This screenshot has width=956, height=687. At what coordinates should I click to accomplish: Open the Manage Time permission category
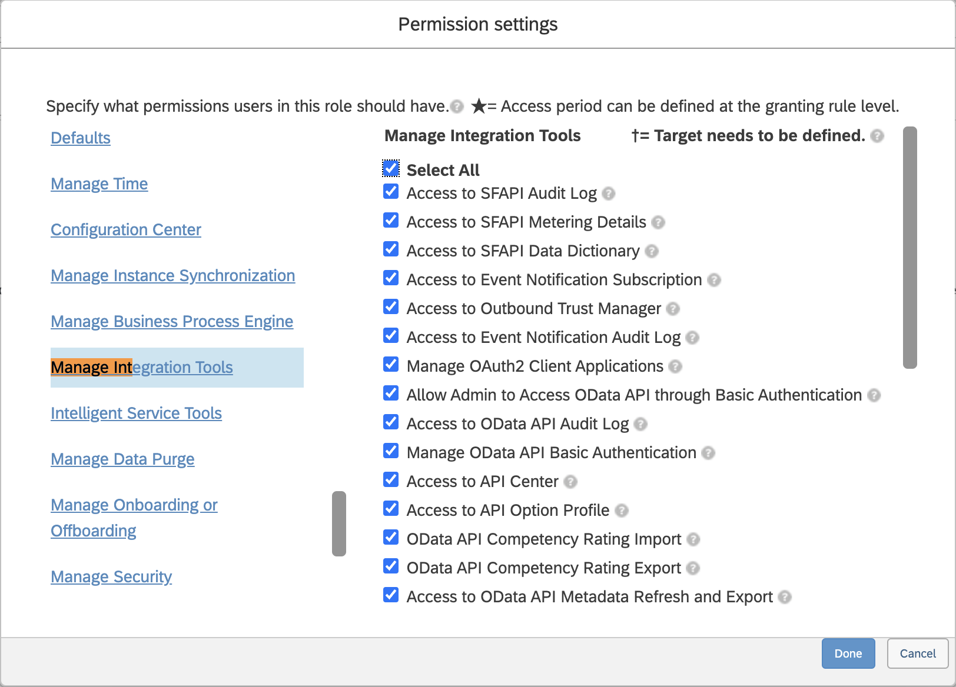coord(99,184)
